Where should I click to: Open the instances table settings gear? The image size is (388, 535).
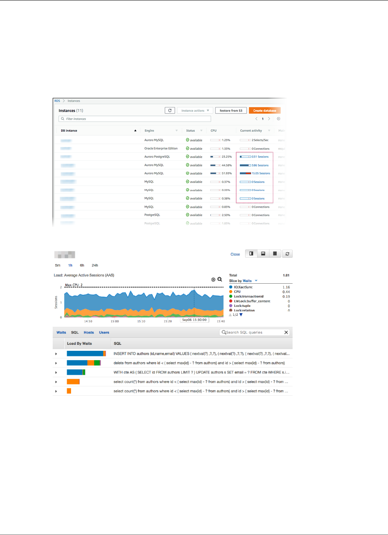[279, 119]
